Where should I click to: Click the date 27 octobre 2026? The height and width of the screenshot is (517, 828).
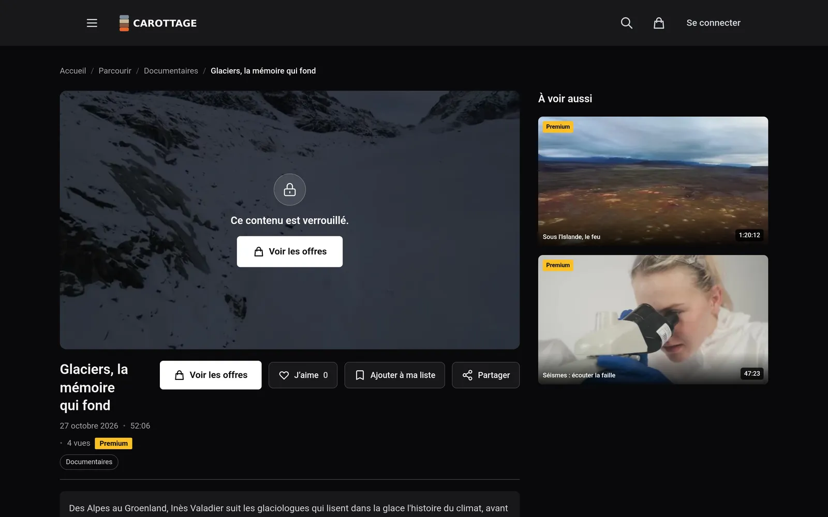coord(89,426)
